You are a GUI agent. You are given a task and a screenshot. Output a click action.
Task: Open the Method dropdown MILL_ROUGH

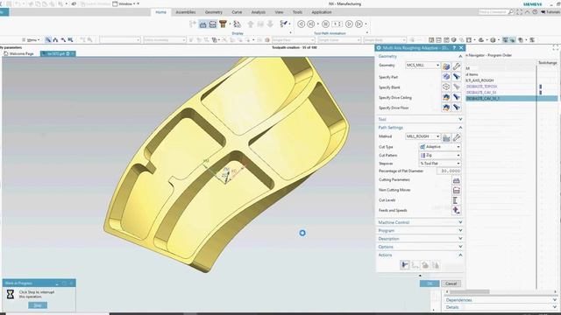pos(423,136)
